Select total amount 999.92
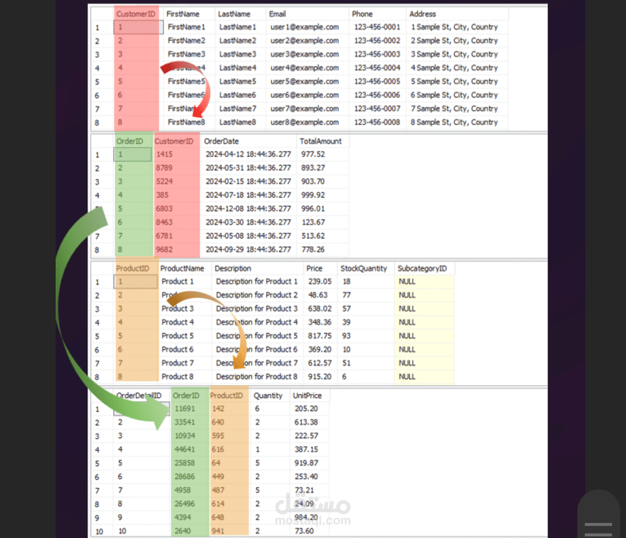This screenshot has width=626, height=538. click(313, 195)
